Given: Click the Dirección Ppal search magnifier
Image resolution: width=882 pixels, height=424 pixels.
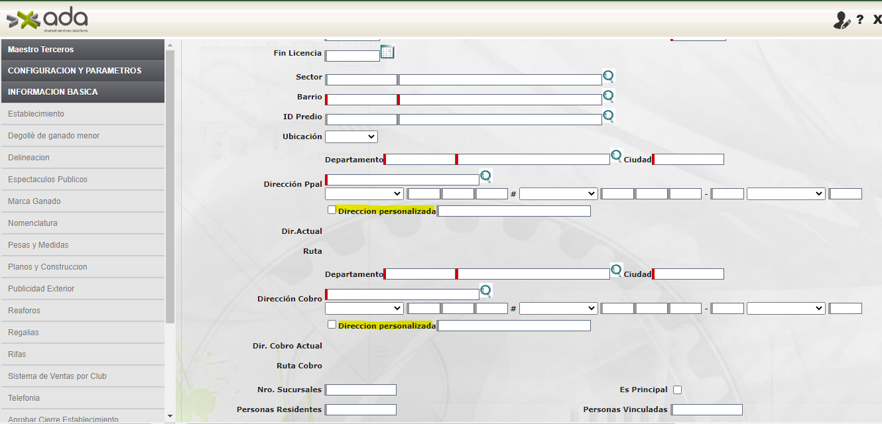Looking at the screenshot, I should click(x=486, y=176).
